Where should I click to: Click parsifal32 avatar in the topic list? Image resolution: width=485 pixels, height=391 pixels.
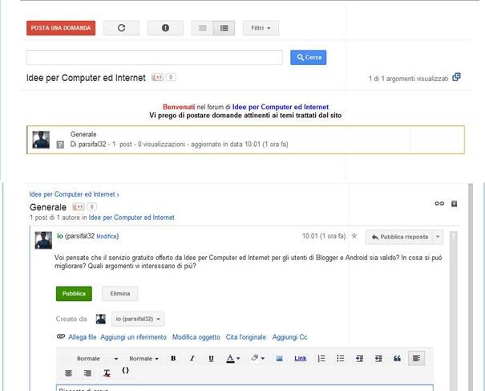(x=41, y=140)
